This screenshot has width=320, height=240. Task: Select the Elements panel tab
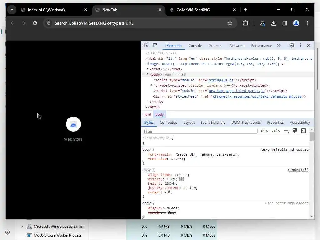(174, 46)
